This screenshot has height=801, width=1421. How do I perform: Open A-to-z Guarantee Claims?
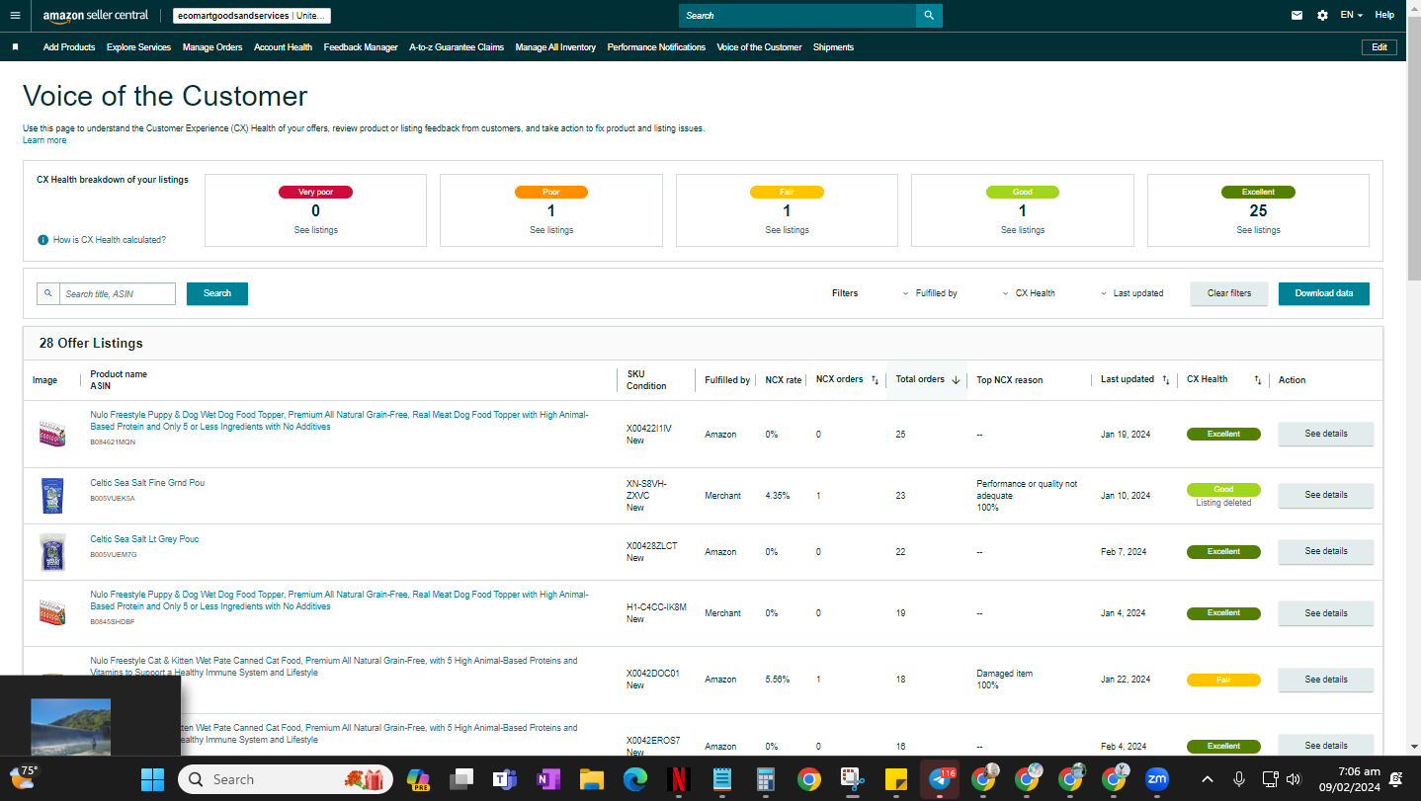coord(457,47)
